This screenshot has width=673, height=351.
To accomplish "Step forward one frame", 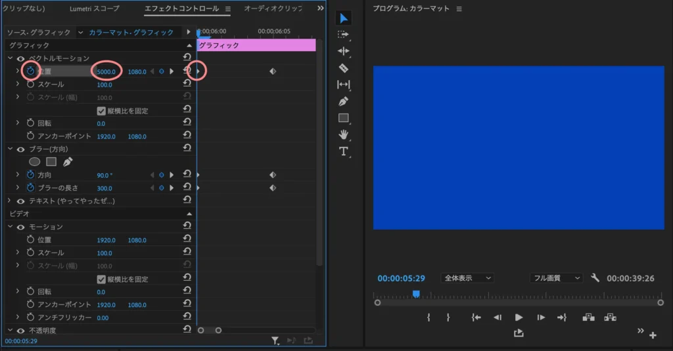I will tap(541, 317).
